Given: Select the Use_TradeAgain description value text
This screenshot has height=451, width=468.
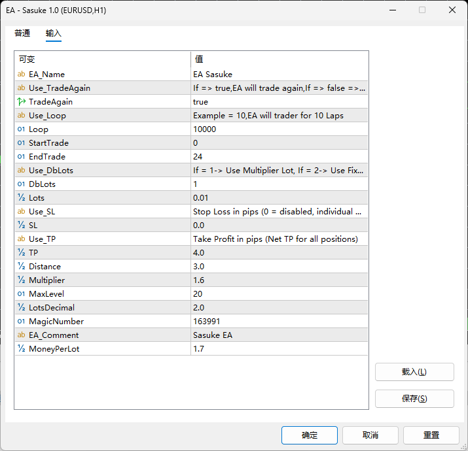Looking at the screenshot, I should (x=279, y=88).
